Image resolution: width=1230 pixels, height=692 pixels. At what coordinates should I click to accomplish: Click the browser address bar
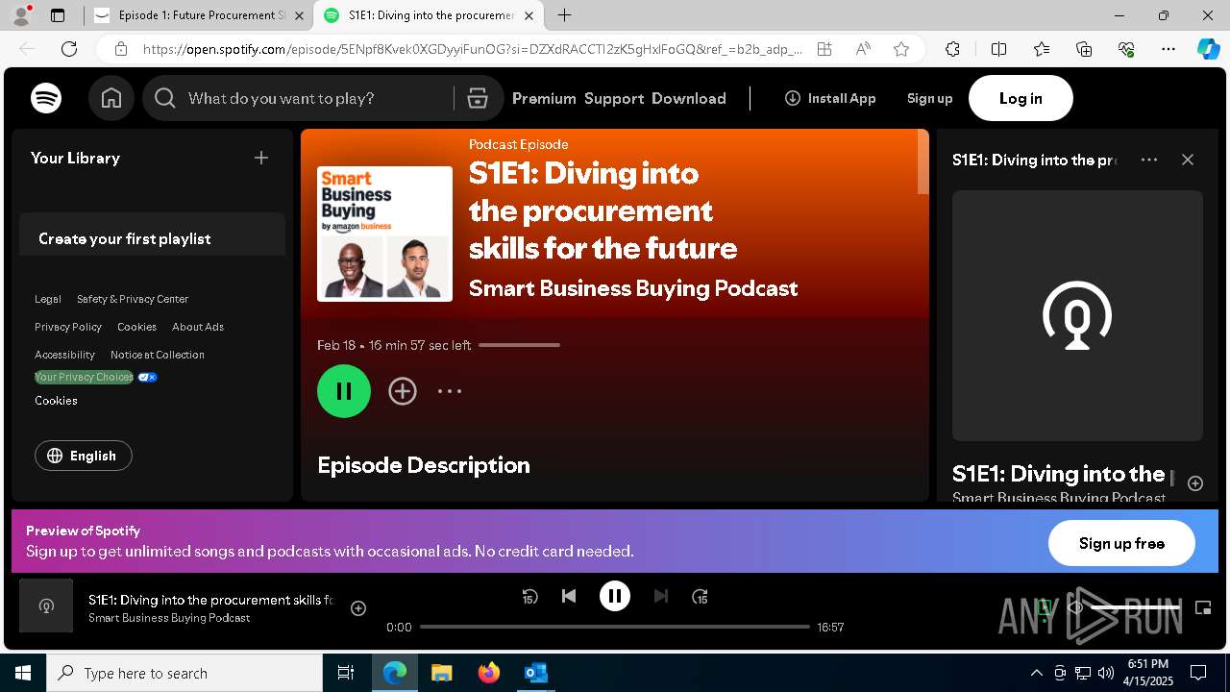tap(471, 49)
